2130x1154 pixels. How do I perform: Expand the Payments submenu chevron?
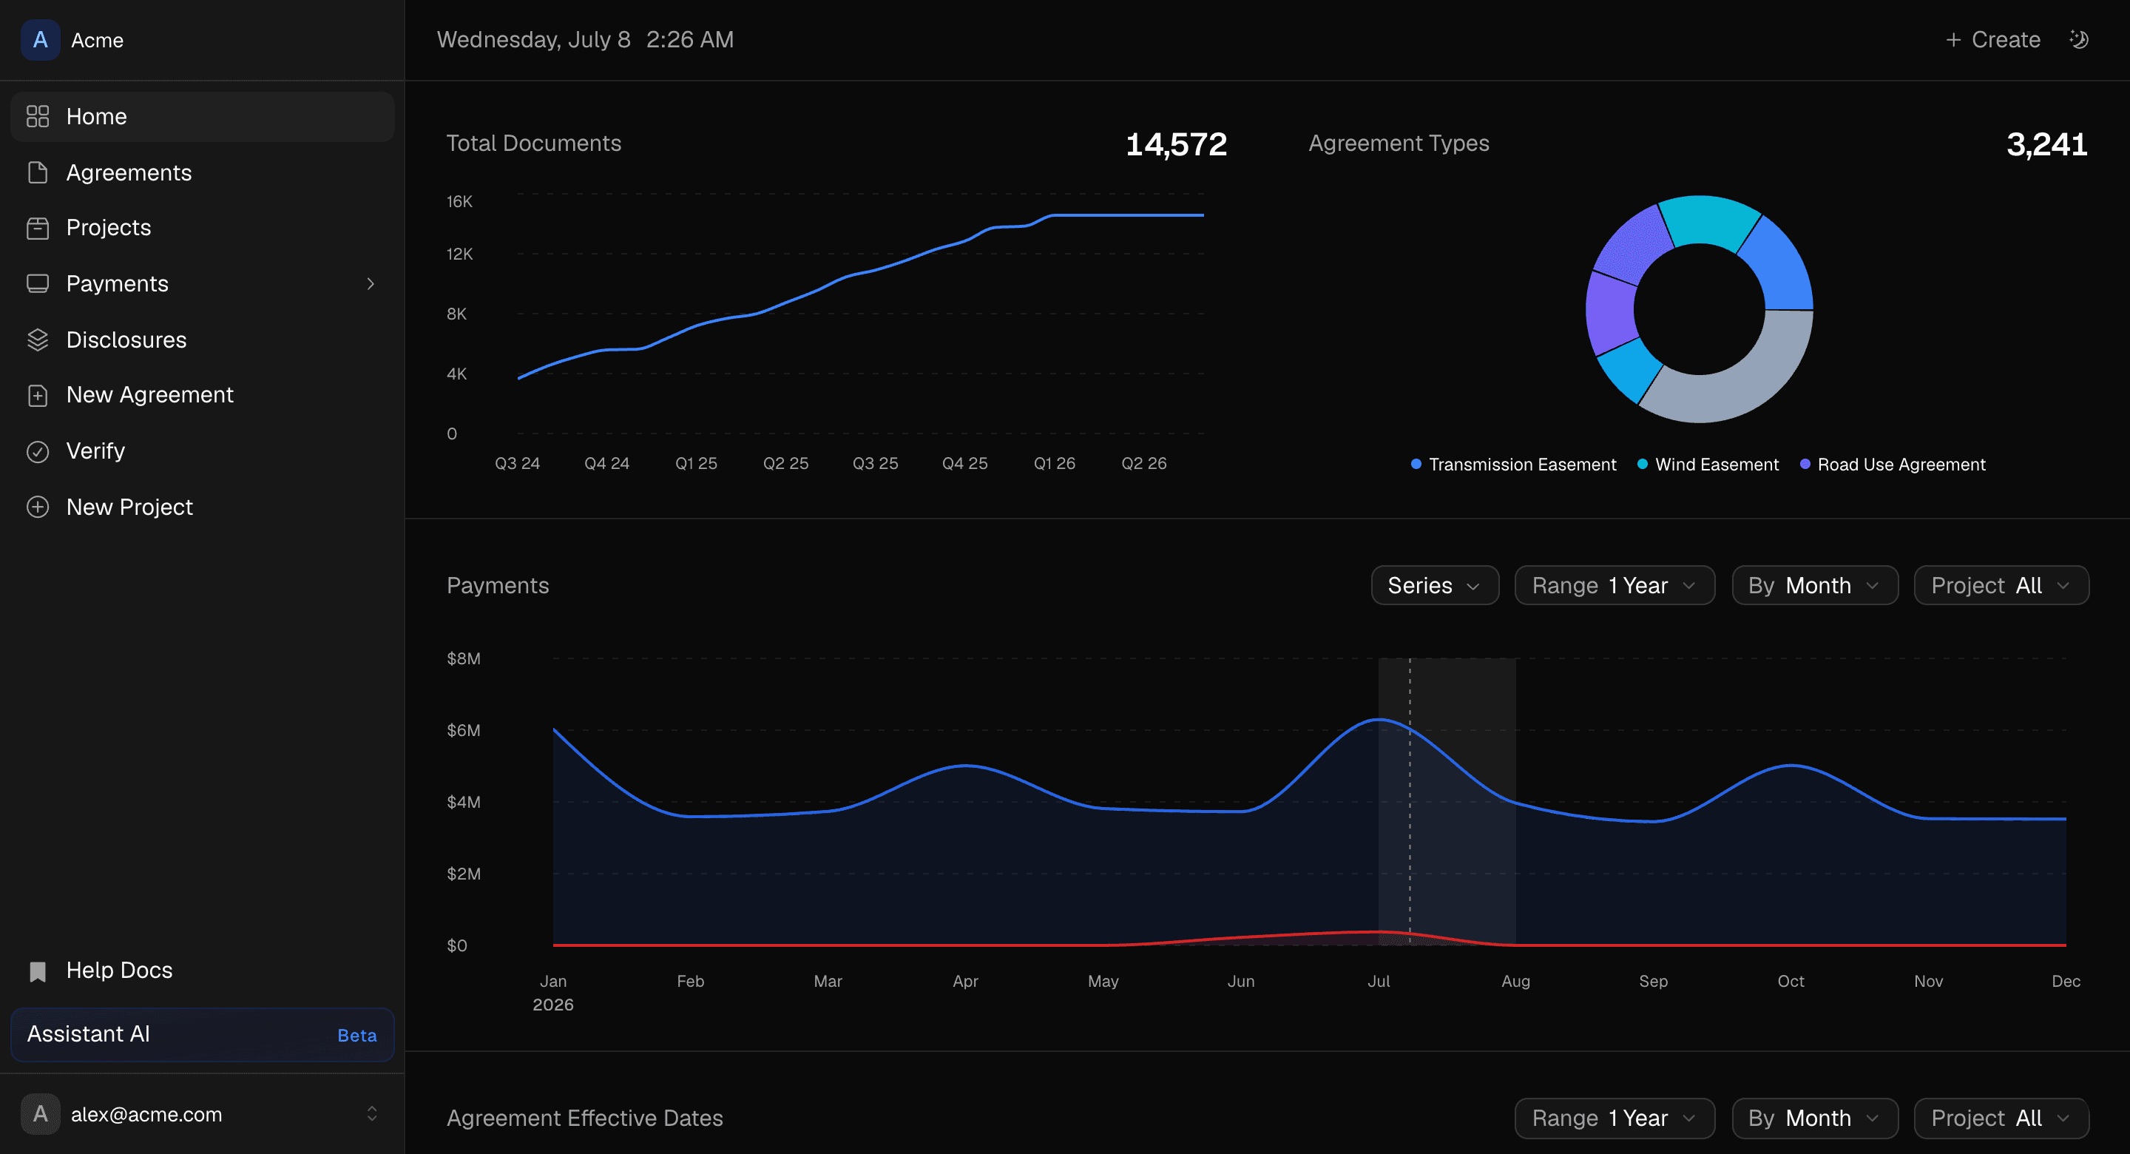(x=371, y=284)
